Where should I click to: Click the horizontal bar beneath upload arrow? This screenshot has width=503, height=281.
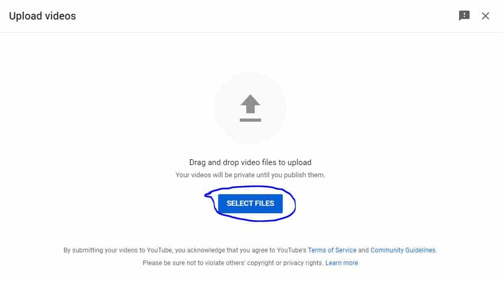tap(250, 120)
